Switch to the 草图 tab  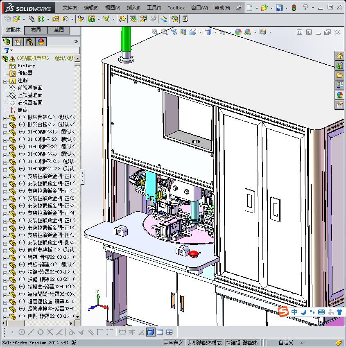(59, 30)
